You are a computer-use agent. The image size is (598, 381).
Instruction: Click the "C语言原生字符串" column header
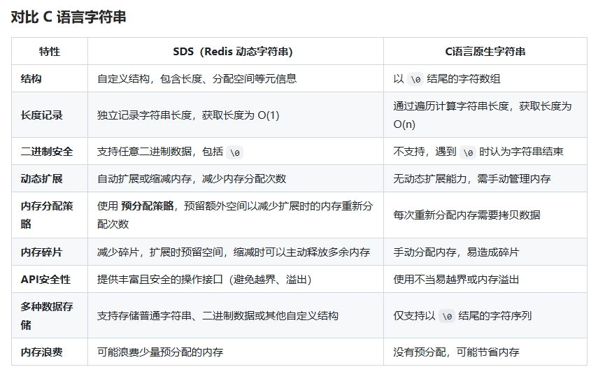(x=485, y=52)
